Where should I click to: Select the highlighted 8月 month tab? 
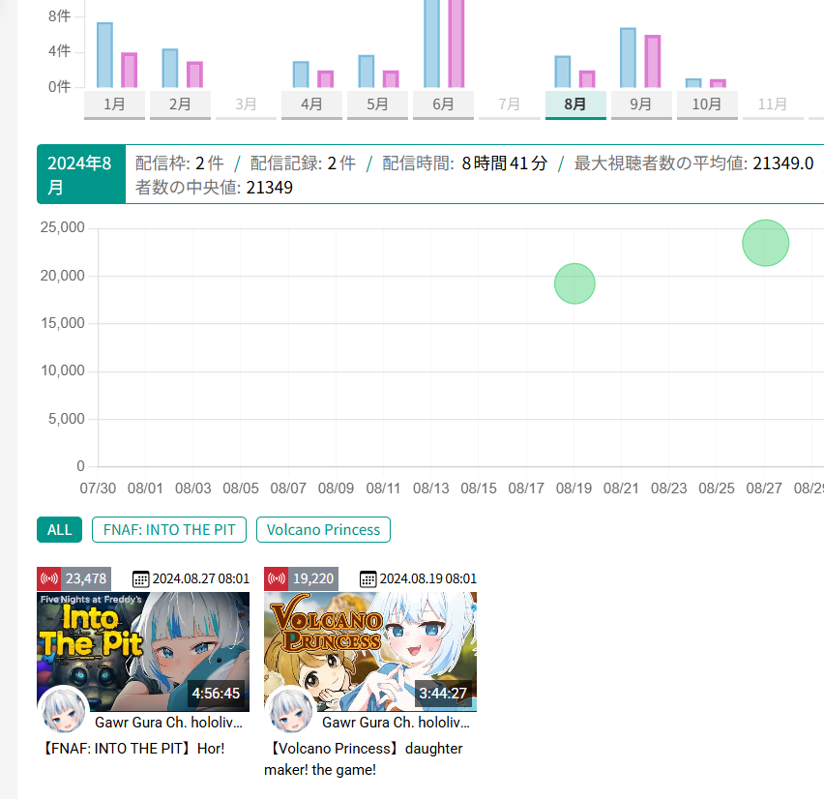click(575, 104)
